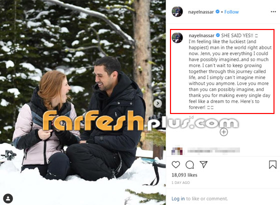Click the snowy couple photo
280x205 pixels.
coord(83,102)
